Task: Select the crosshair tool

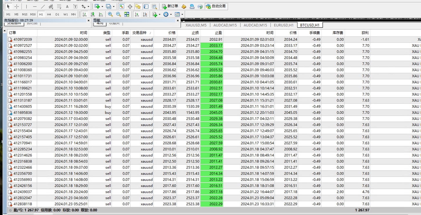Action: point(17,6)
